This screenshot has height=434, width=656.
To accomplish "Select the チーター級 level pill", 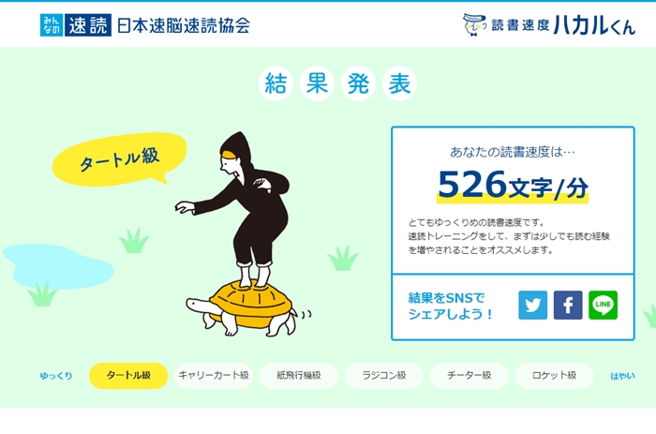I will (469, 375).
